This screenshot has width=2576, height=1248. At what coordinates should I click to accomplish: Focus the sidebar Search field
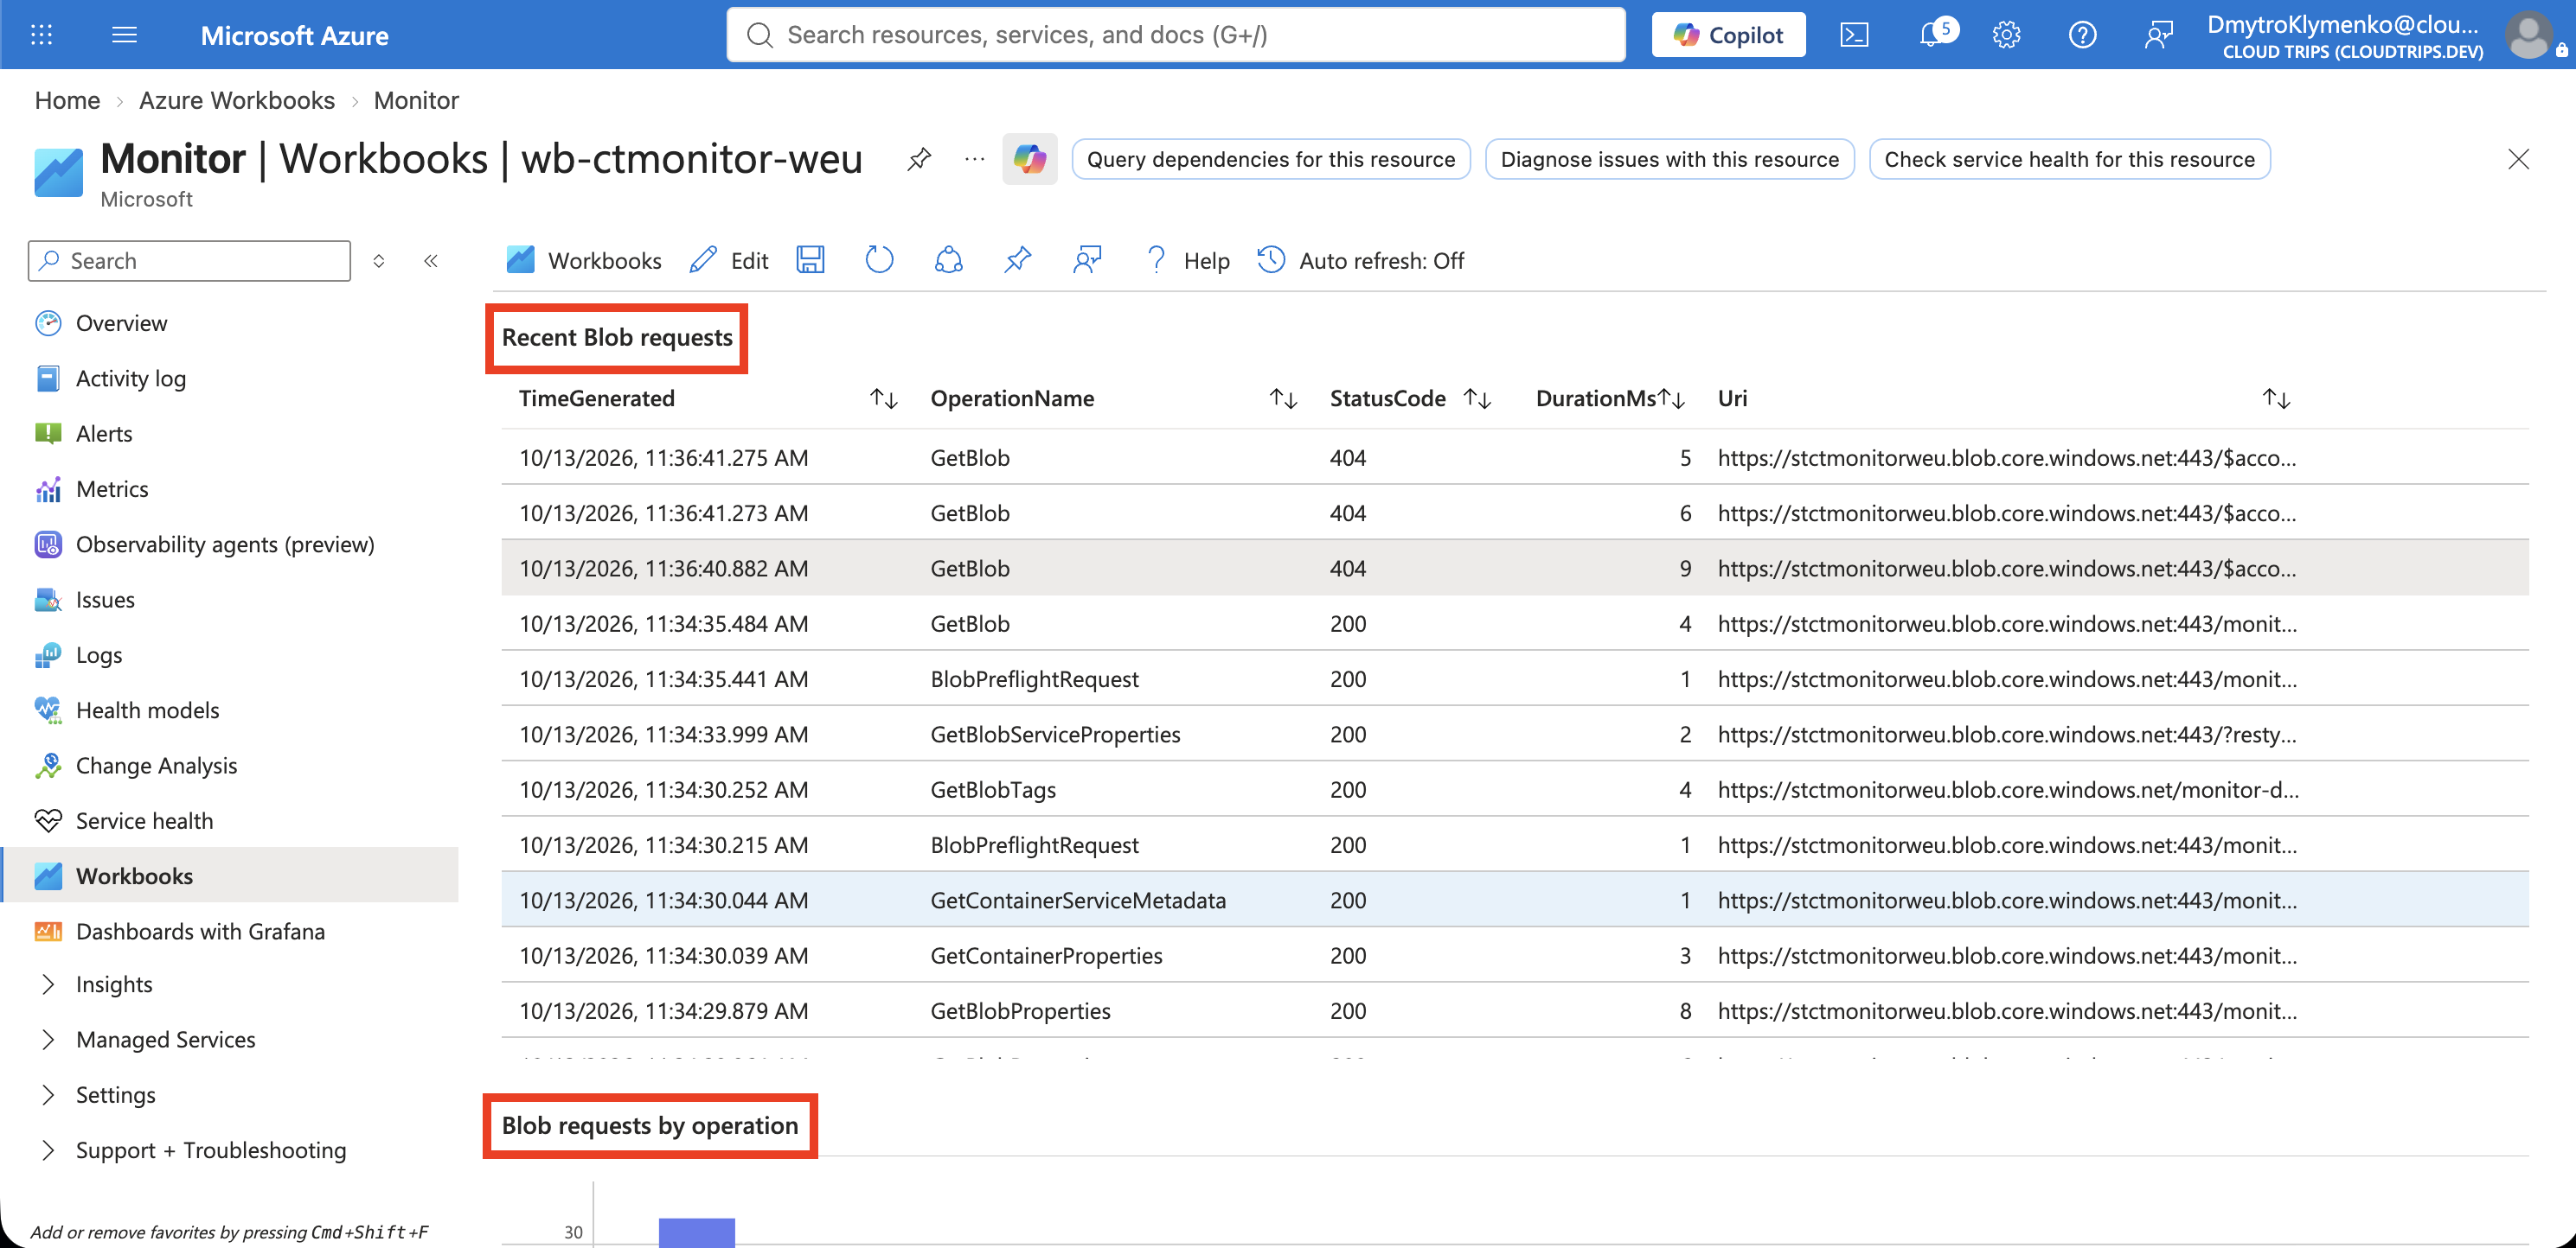(189, 261)
